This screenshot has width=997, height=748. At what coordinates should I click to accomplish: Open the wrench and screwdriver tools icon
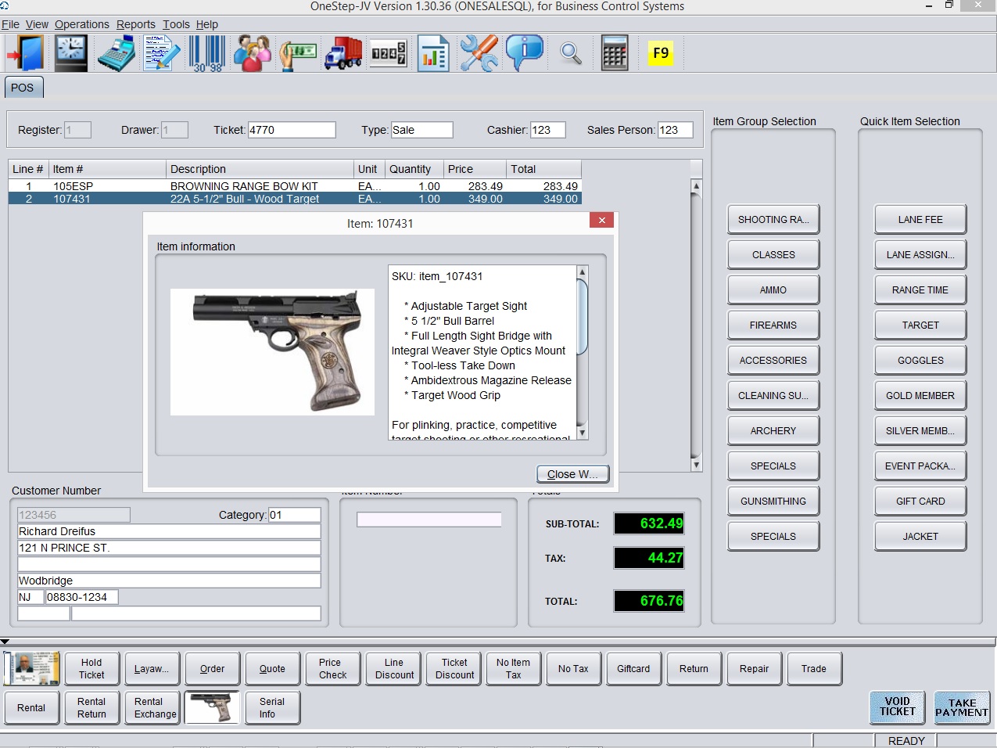479,54
